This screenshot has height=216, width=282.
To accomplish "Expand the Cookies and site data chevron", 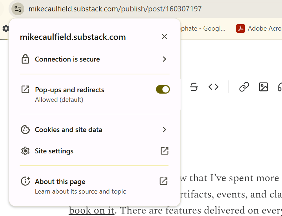I will (164, 130).
